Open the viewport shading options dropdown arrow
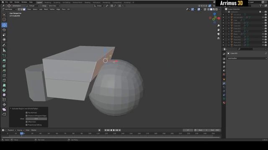 coord(219,9)
